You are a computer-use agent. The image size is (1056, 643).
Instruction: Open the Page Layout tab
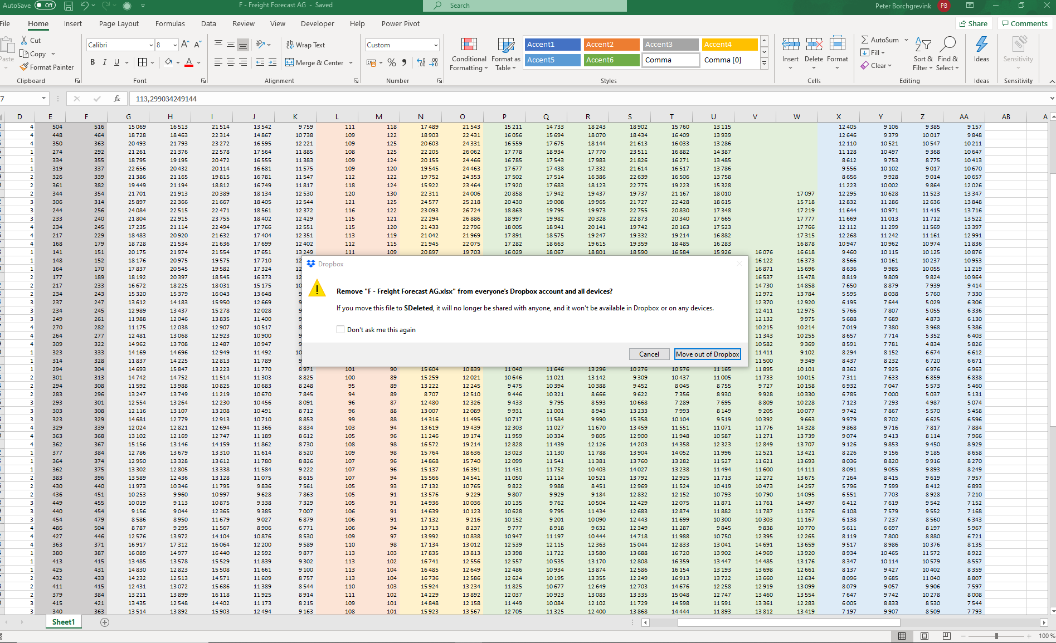(x=119, y=23)
